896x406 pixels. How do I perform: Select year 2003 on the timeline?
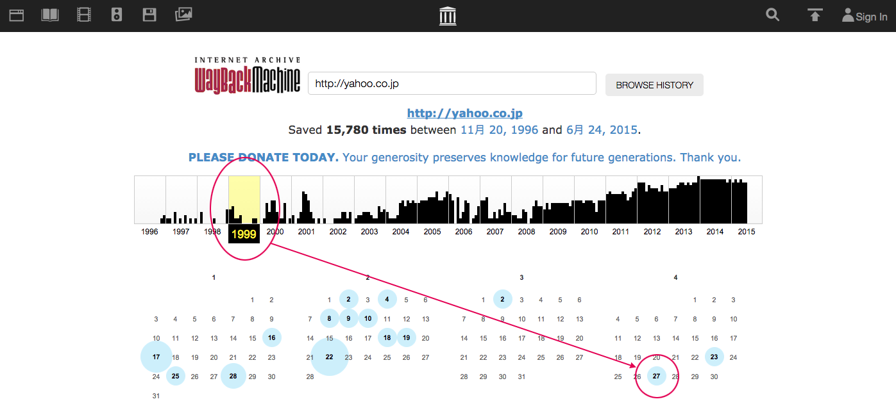[369, 232]
